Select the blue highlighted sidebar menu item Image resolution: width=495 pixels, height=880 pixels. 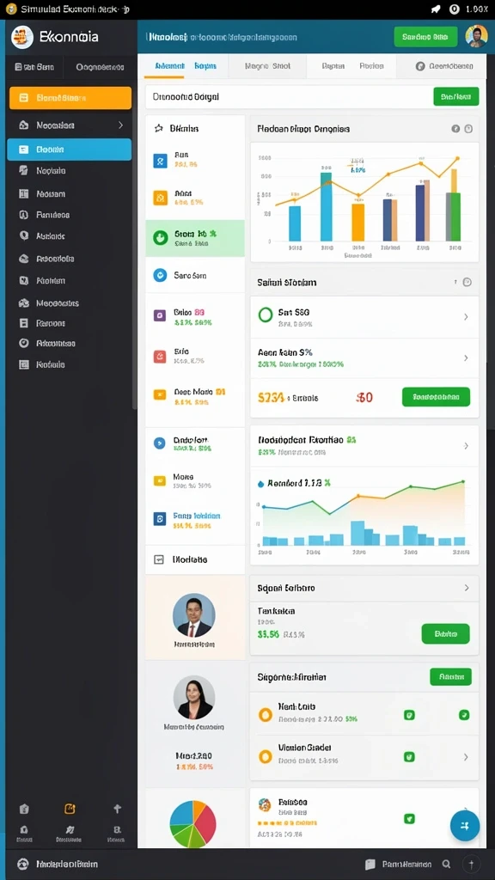pos(70,150)
